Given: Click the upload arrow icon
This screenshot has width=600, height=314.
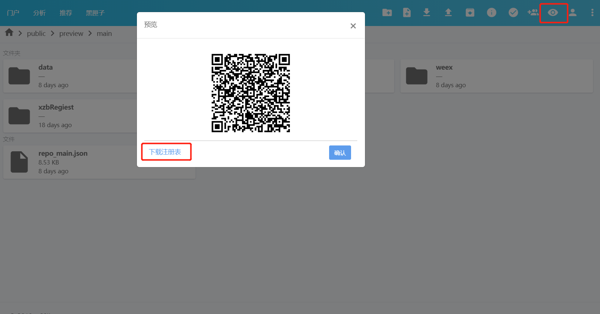Looking at the screenshot, I should 448,13.
